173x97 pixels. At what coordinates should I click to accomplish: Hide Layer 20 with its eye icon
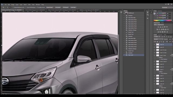click(x=154, y=81)
